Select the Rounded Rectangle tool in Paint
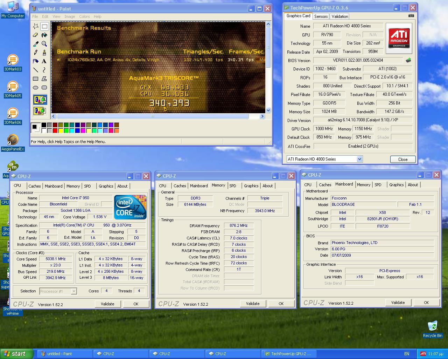448x359 pixels. (44, 88)
